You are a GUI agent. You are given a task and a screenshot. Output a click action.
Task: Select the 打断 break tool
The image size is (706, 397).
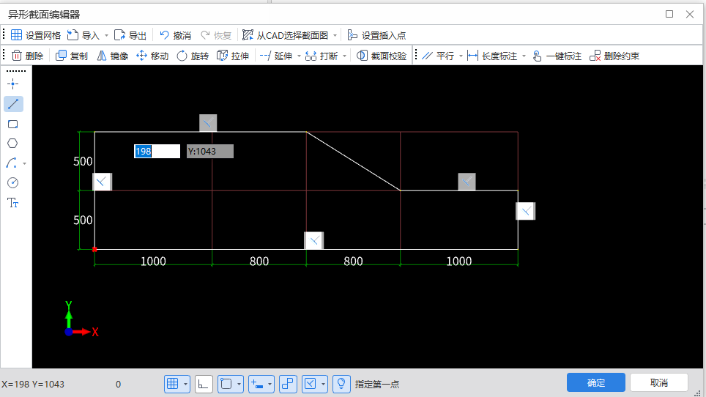[x=322, y=56]
